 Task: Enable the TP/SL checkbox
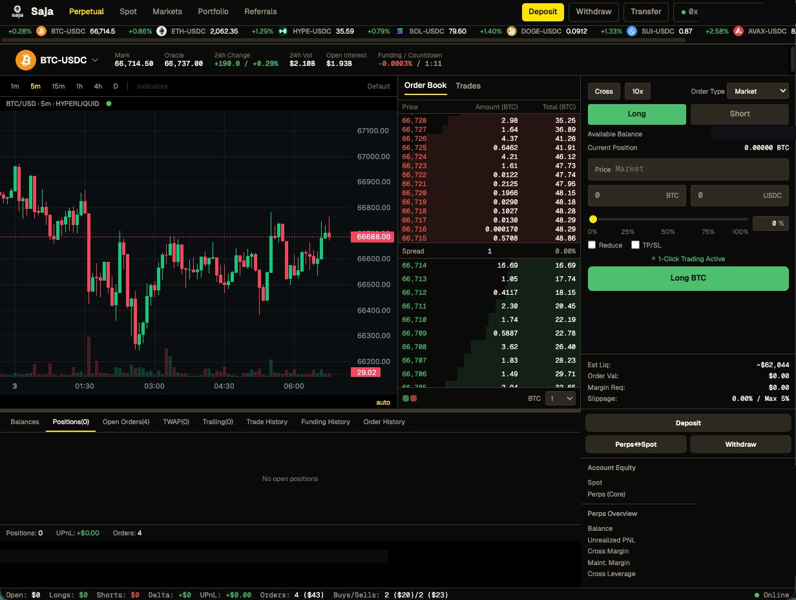(636, 245)
